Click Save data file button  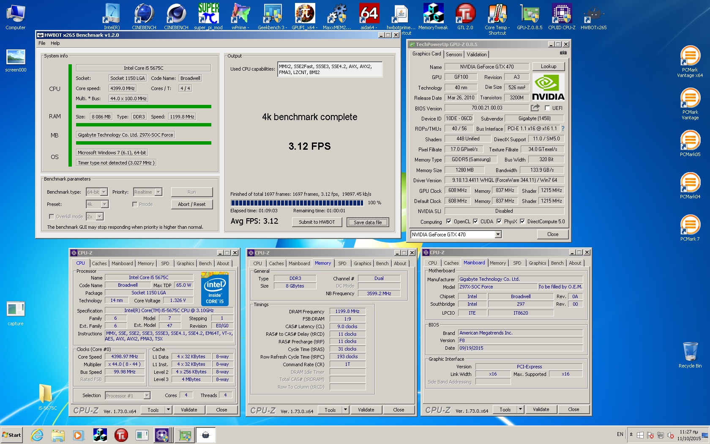pyautogui.click(x=368, y=222)
